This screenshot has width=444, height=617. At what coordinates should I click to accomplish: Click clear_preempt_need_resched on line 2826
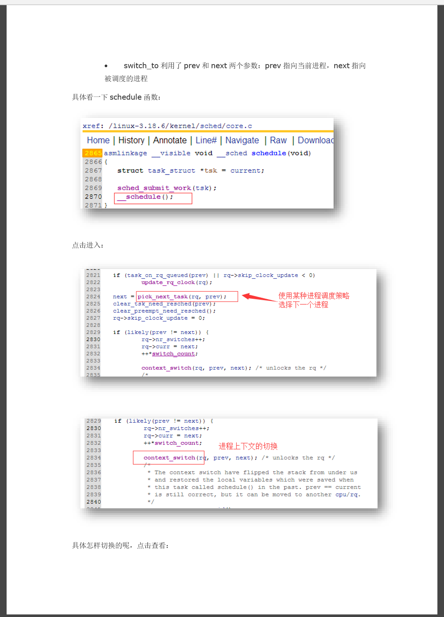pos(159,311)
